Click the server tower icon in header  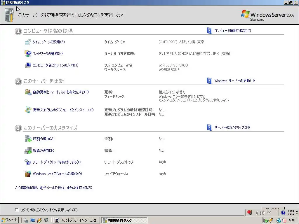(9, 15)
